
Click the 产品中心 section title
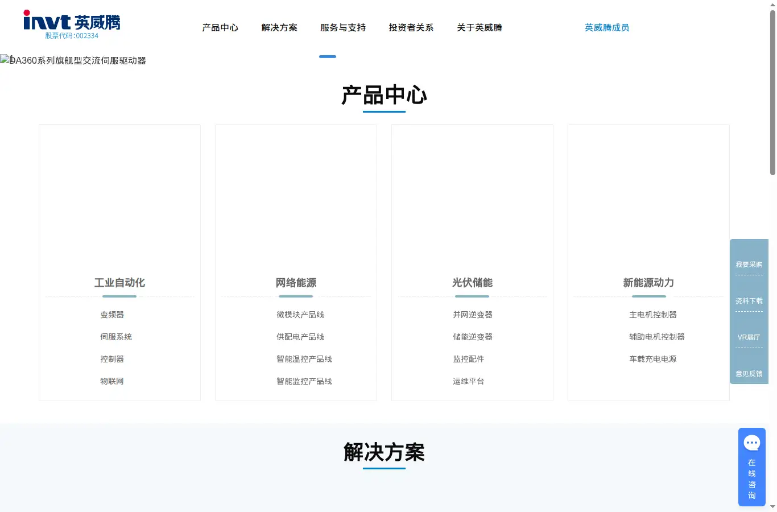point(385,95)
